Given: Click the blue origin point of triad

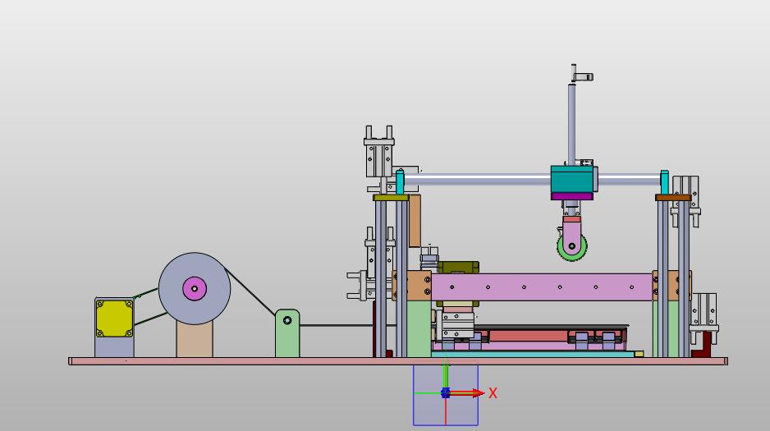Looking at the screenshot, I should click(x=446, y=392).
